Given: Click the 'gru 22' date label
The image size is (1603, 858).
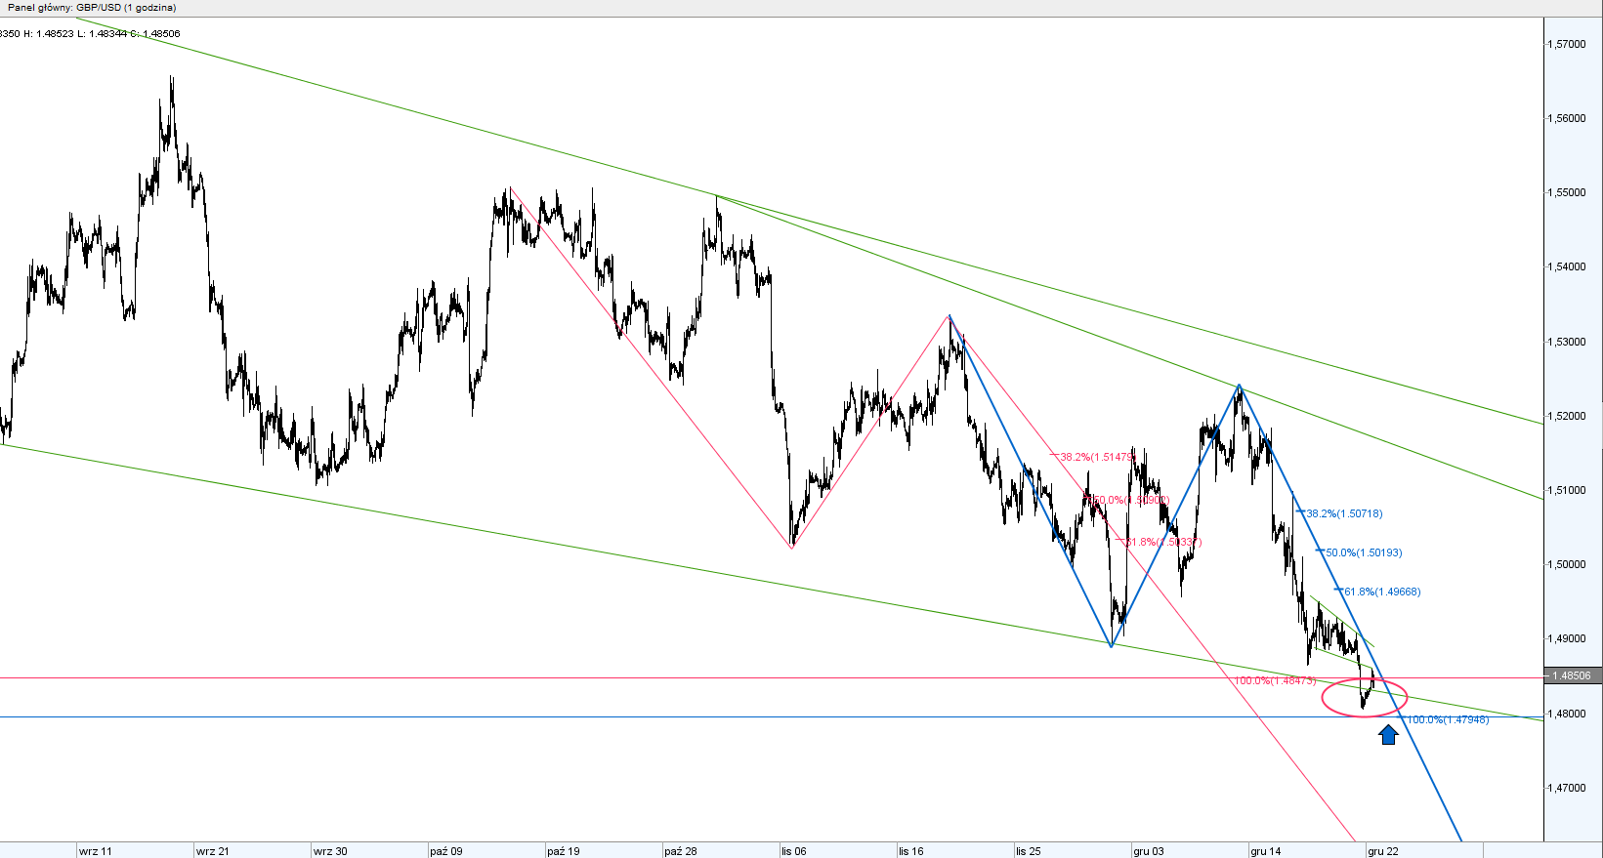Looking at the screenshot, I should pyautogui.click(x=1383, y=851).
